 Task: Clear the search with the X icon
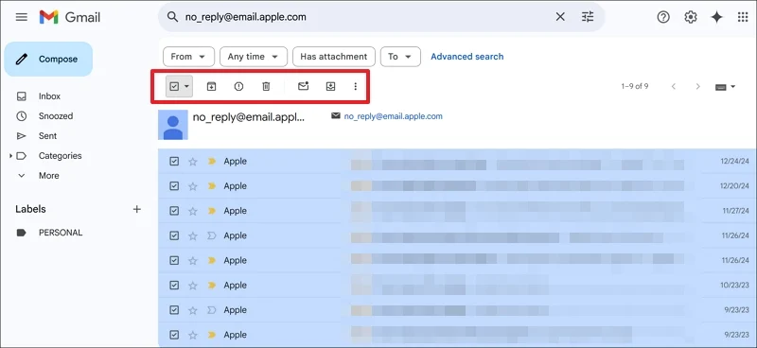point(560,17)
